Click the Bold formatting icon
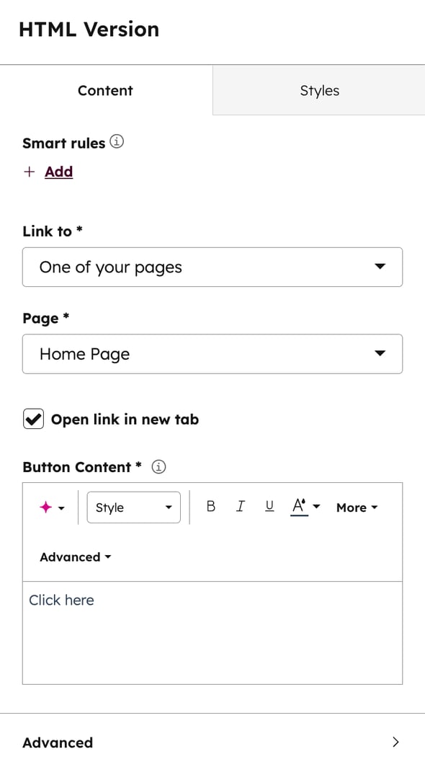425x767 pixels. 210,507
